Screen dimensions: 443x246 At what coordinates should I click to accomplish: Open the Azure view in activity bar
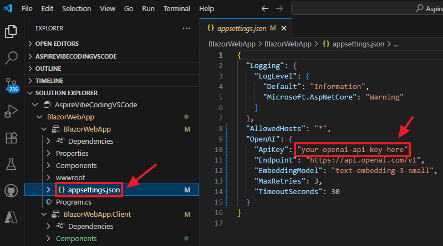pyautogui.click(x=11, y=217)
